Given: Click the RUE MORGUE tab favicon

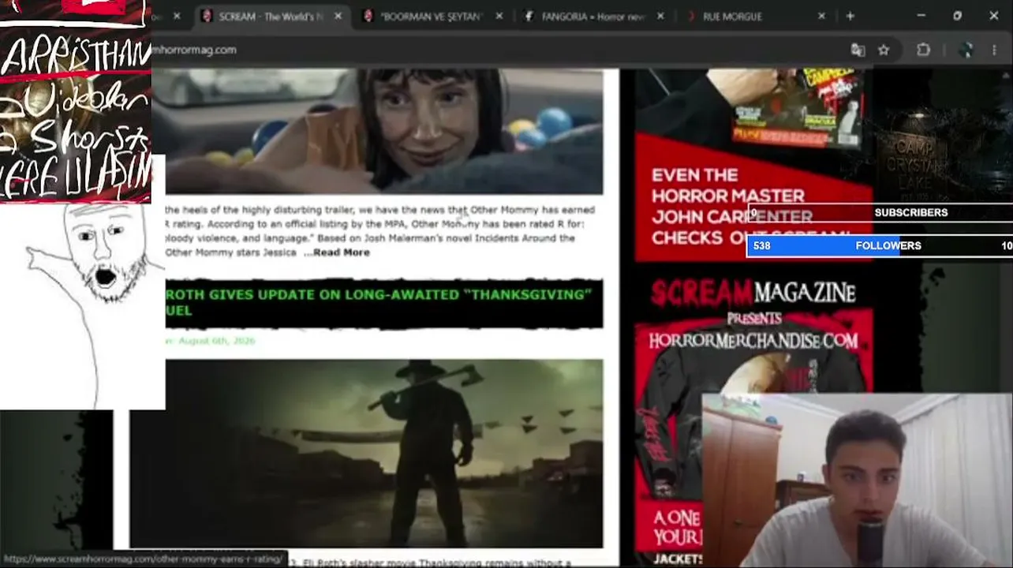Looking at the screenshot, I should 691,16.
